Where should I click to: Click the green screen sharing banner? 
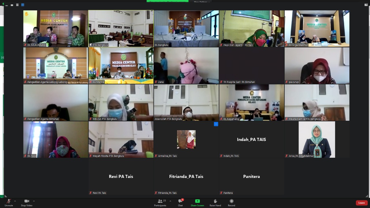coord(167,1)
